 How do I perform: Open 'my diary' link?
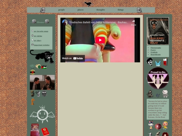coord(38,41)
